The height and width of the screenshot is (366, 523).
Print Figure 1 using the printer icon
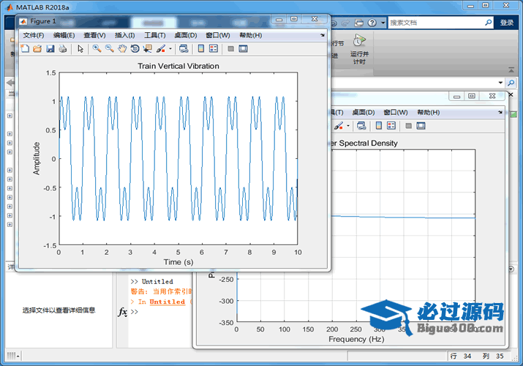[x=63, y=49]
